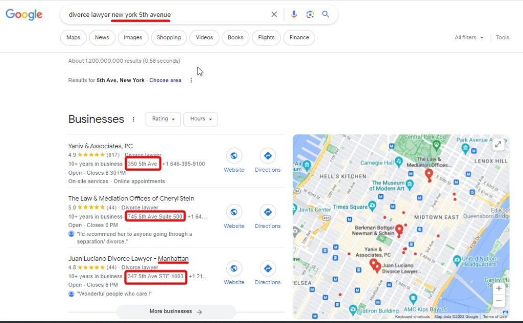Open map Keyboard shortcuts link
523x323 pixels.
pos(412,317)
